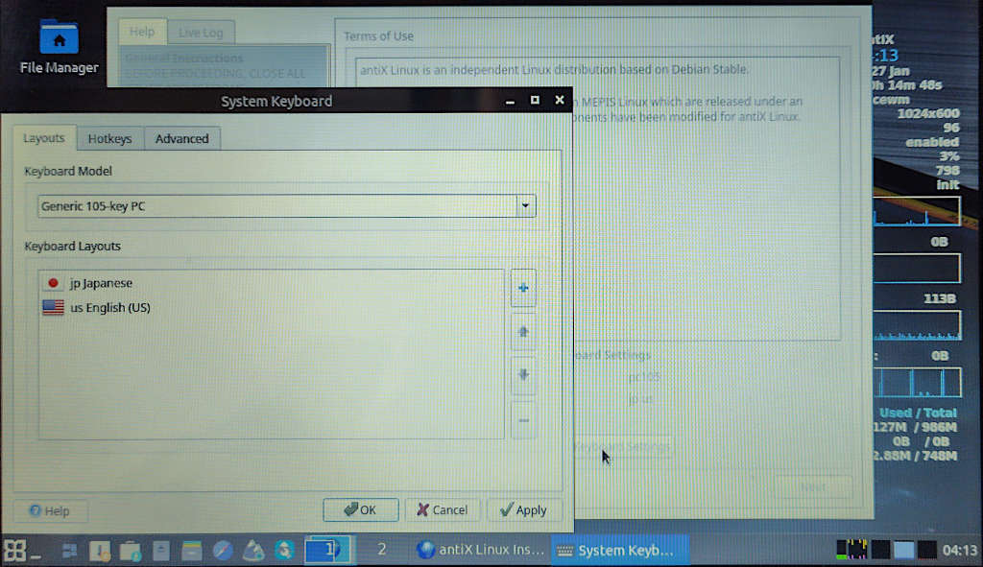The height and width of the screenshot is (567, 983).
Task: Switch to workspace 2 in taskbar pager
Action: tap(381, 550)
